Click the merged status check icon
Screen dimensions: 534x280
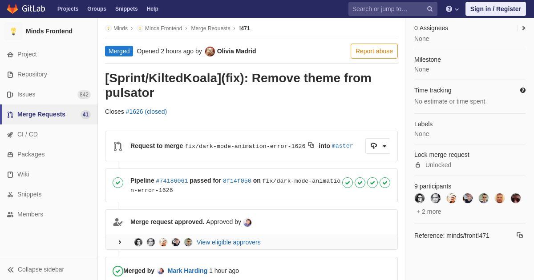pos(118,271)
